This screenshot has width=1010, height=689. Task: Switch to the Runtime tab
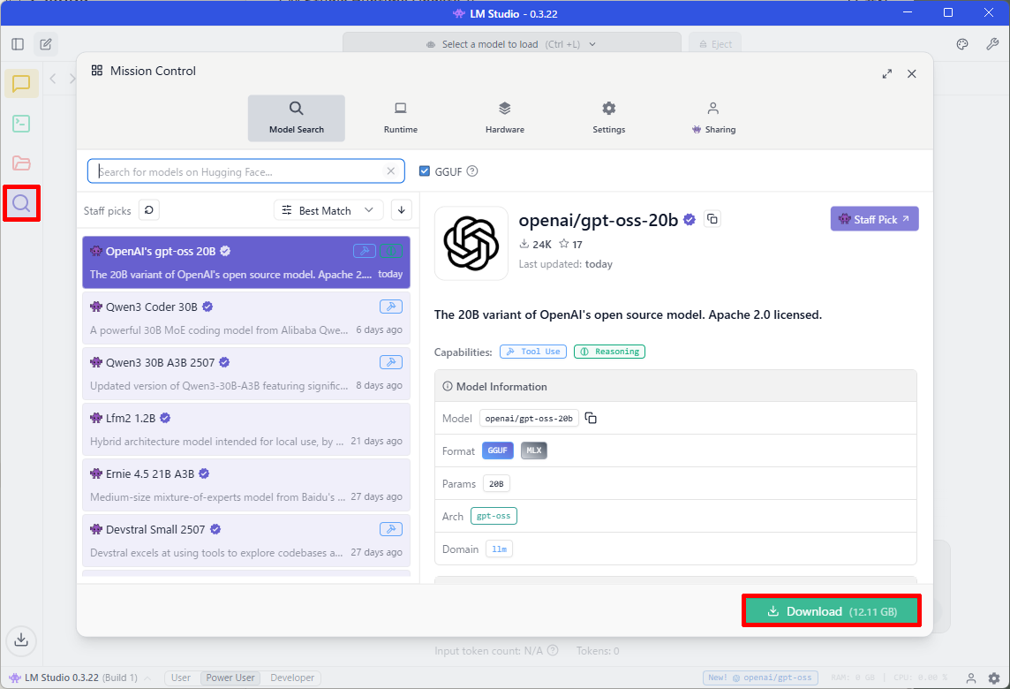401,118
